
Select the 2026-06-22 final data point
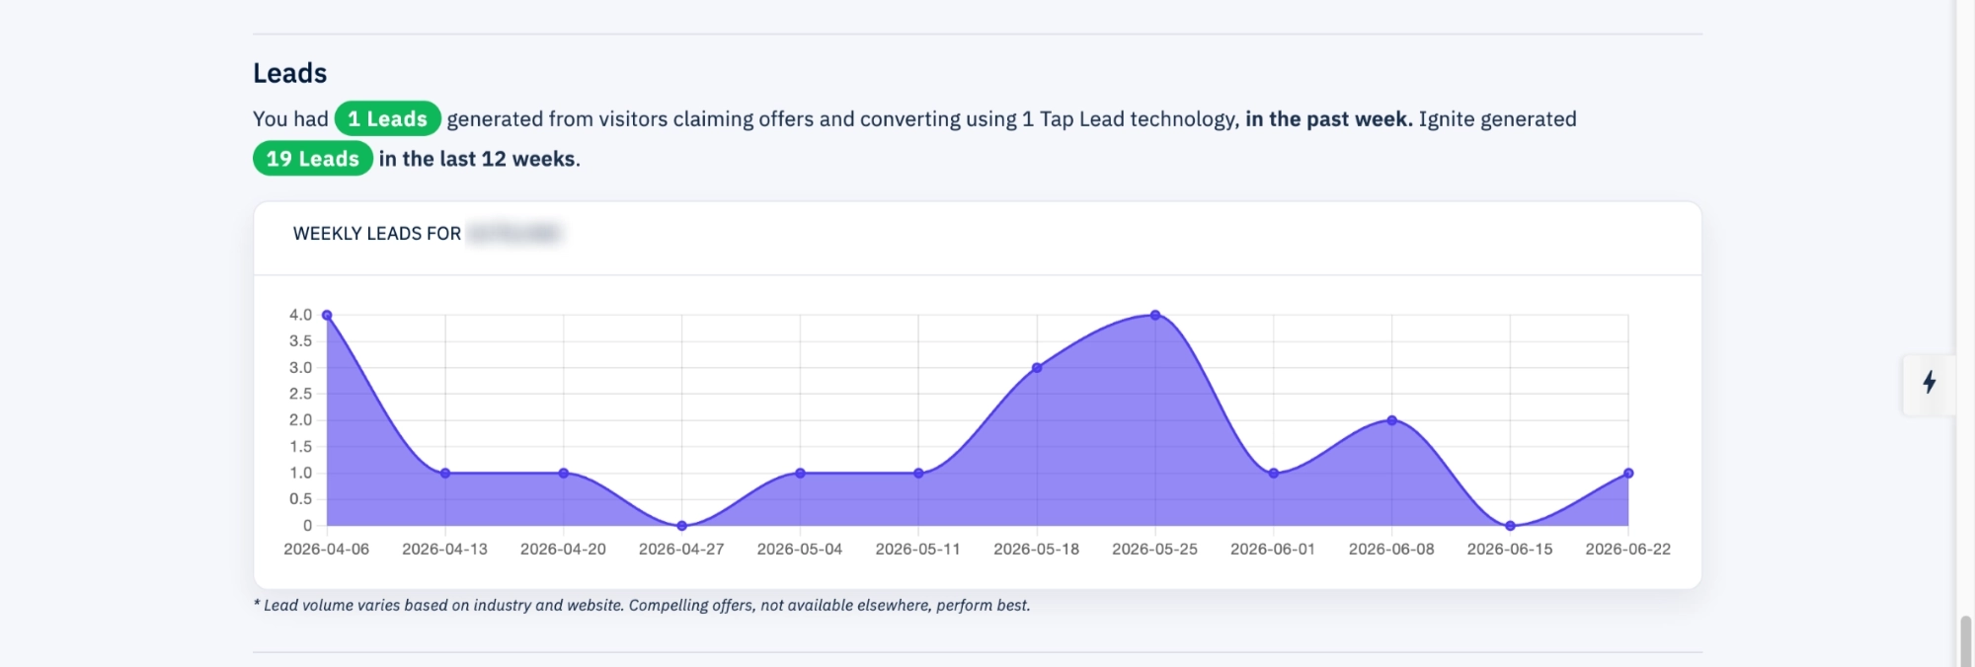[x=1628, y=474]
